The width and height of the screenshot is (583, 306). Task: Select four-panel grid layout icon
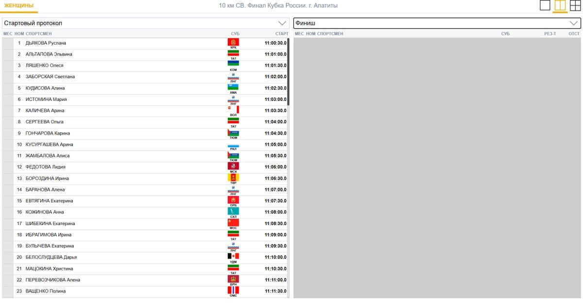pos(575,5)
